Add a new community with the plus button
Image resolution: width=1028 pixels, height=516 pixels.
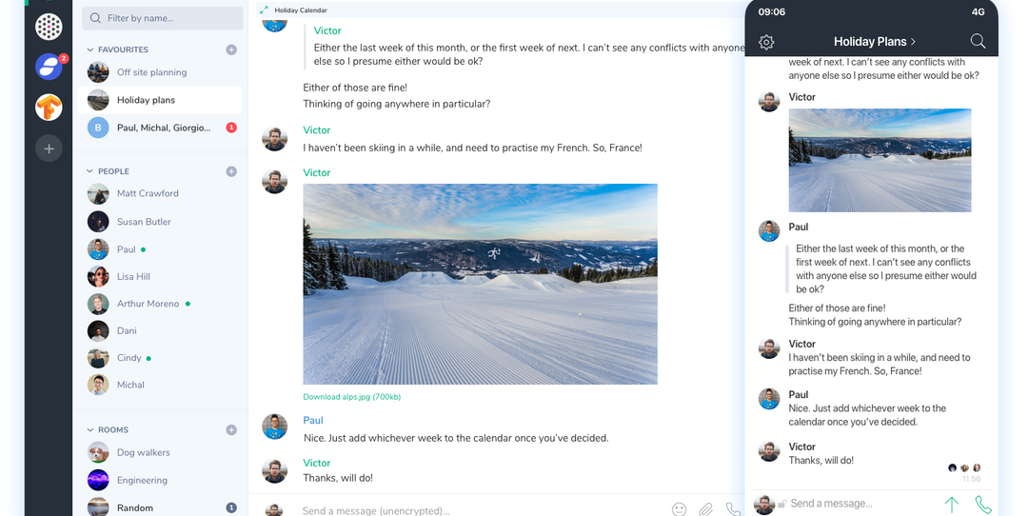point(49,149)
